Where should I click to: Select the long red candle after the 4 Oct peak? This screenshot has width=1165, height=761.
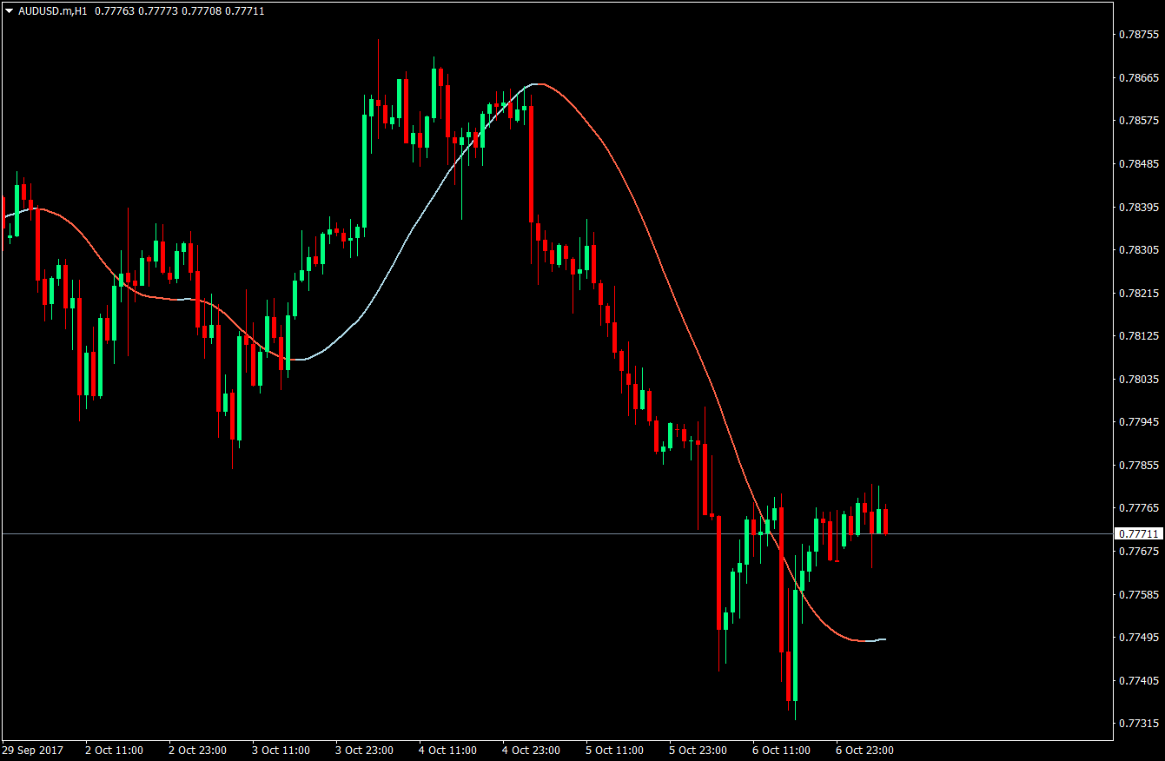tap(531, 165)
